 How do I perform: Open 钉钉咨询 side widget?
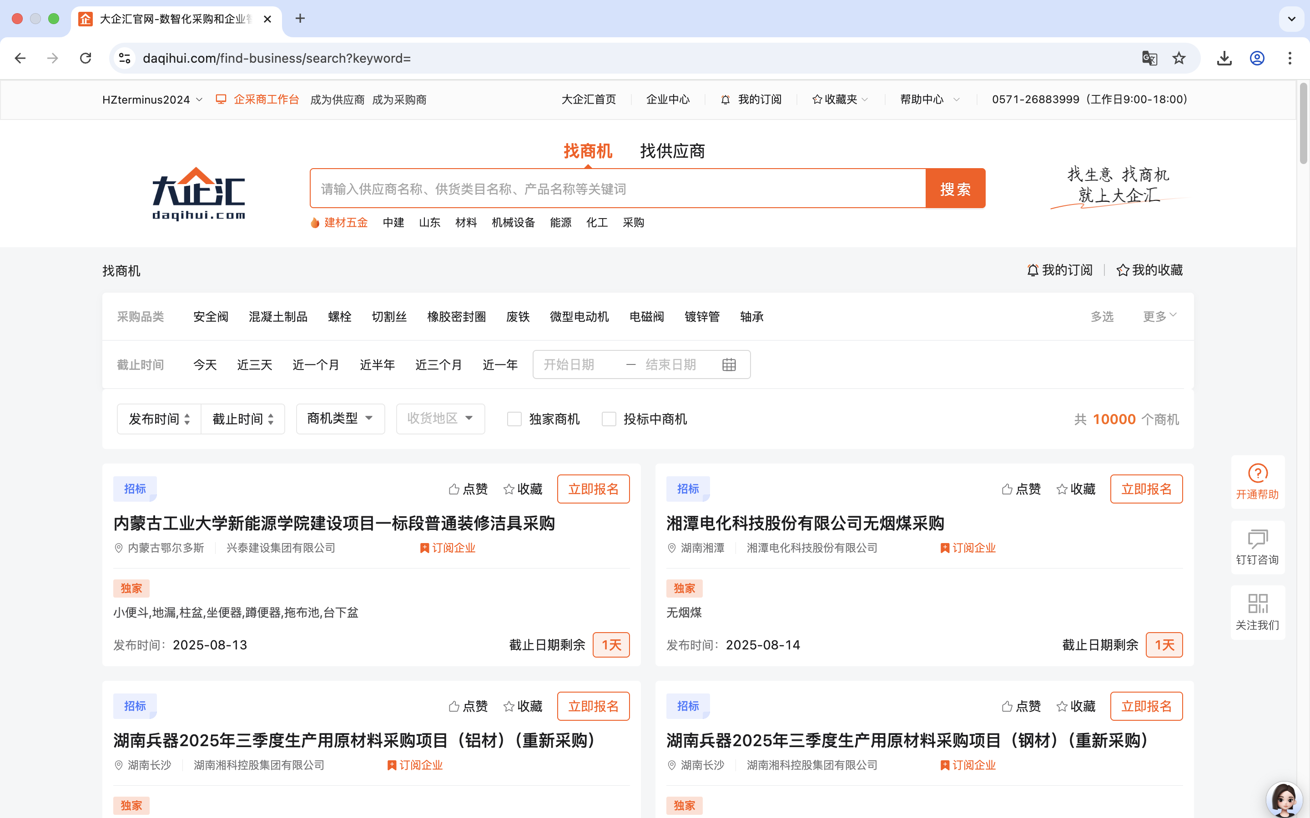[x=1258, y=547]
